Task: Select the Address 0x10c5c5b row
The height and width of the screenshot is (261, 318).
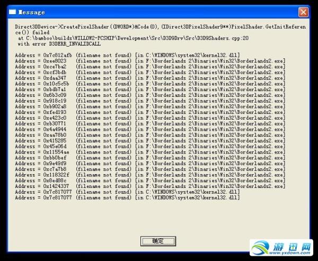Action: tap(150, 84)
